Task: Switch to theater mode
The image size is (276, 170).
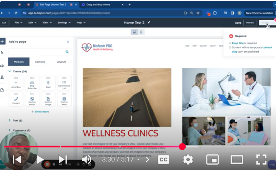Action: pyautogui.click(x=237, y=160)
